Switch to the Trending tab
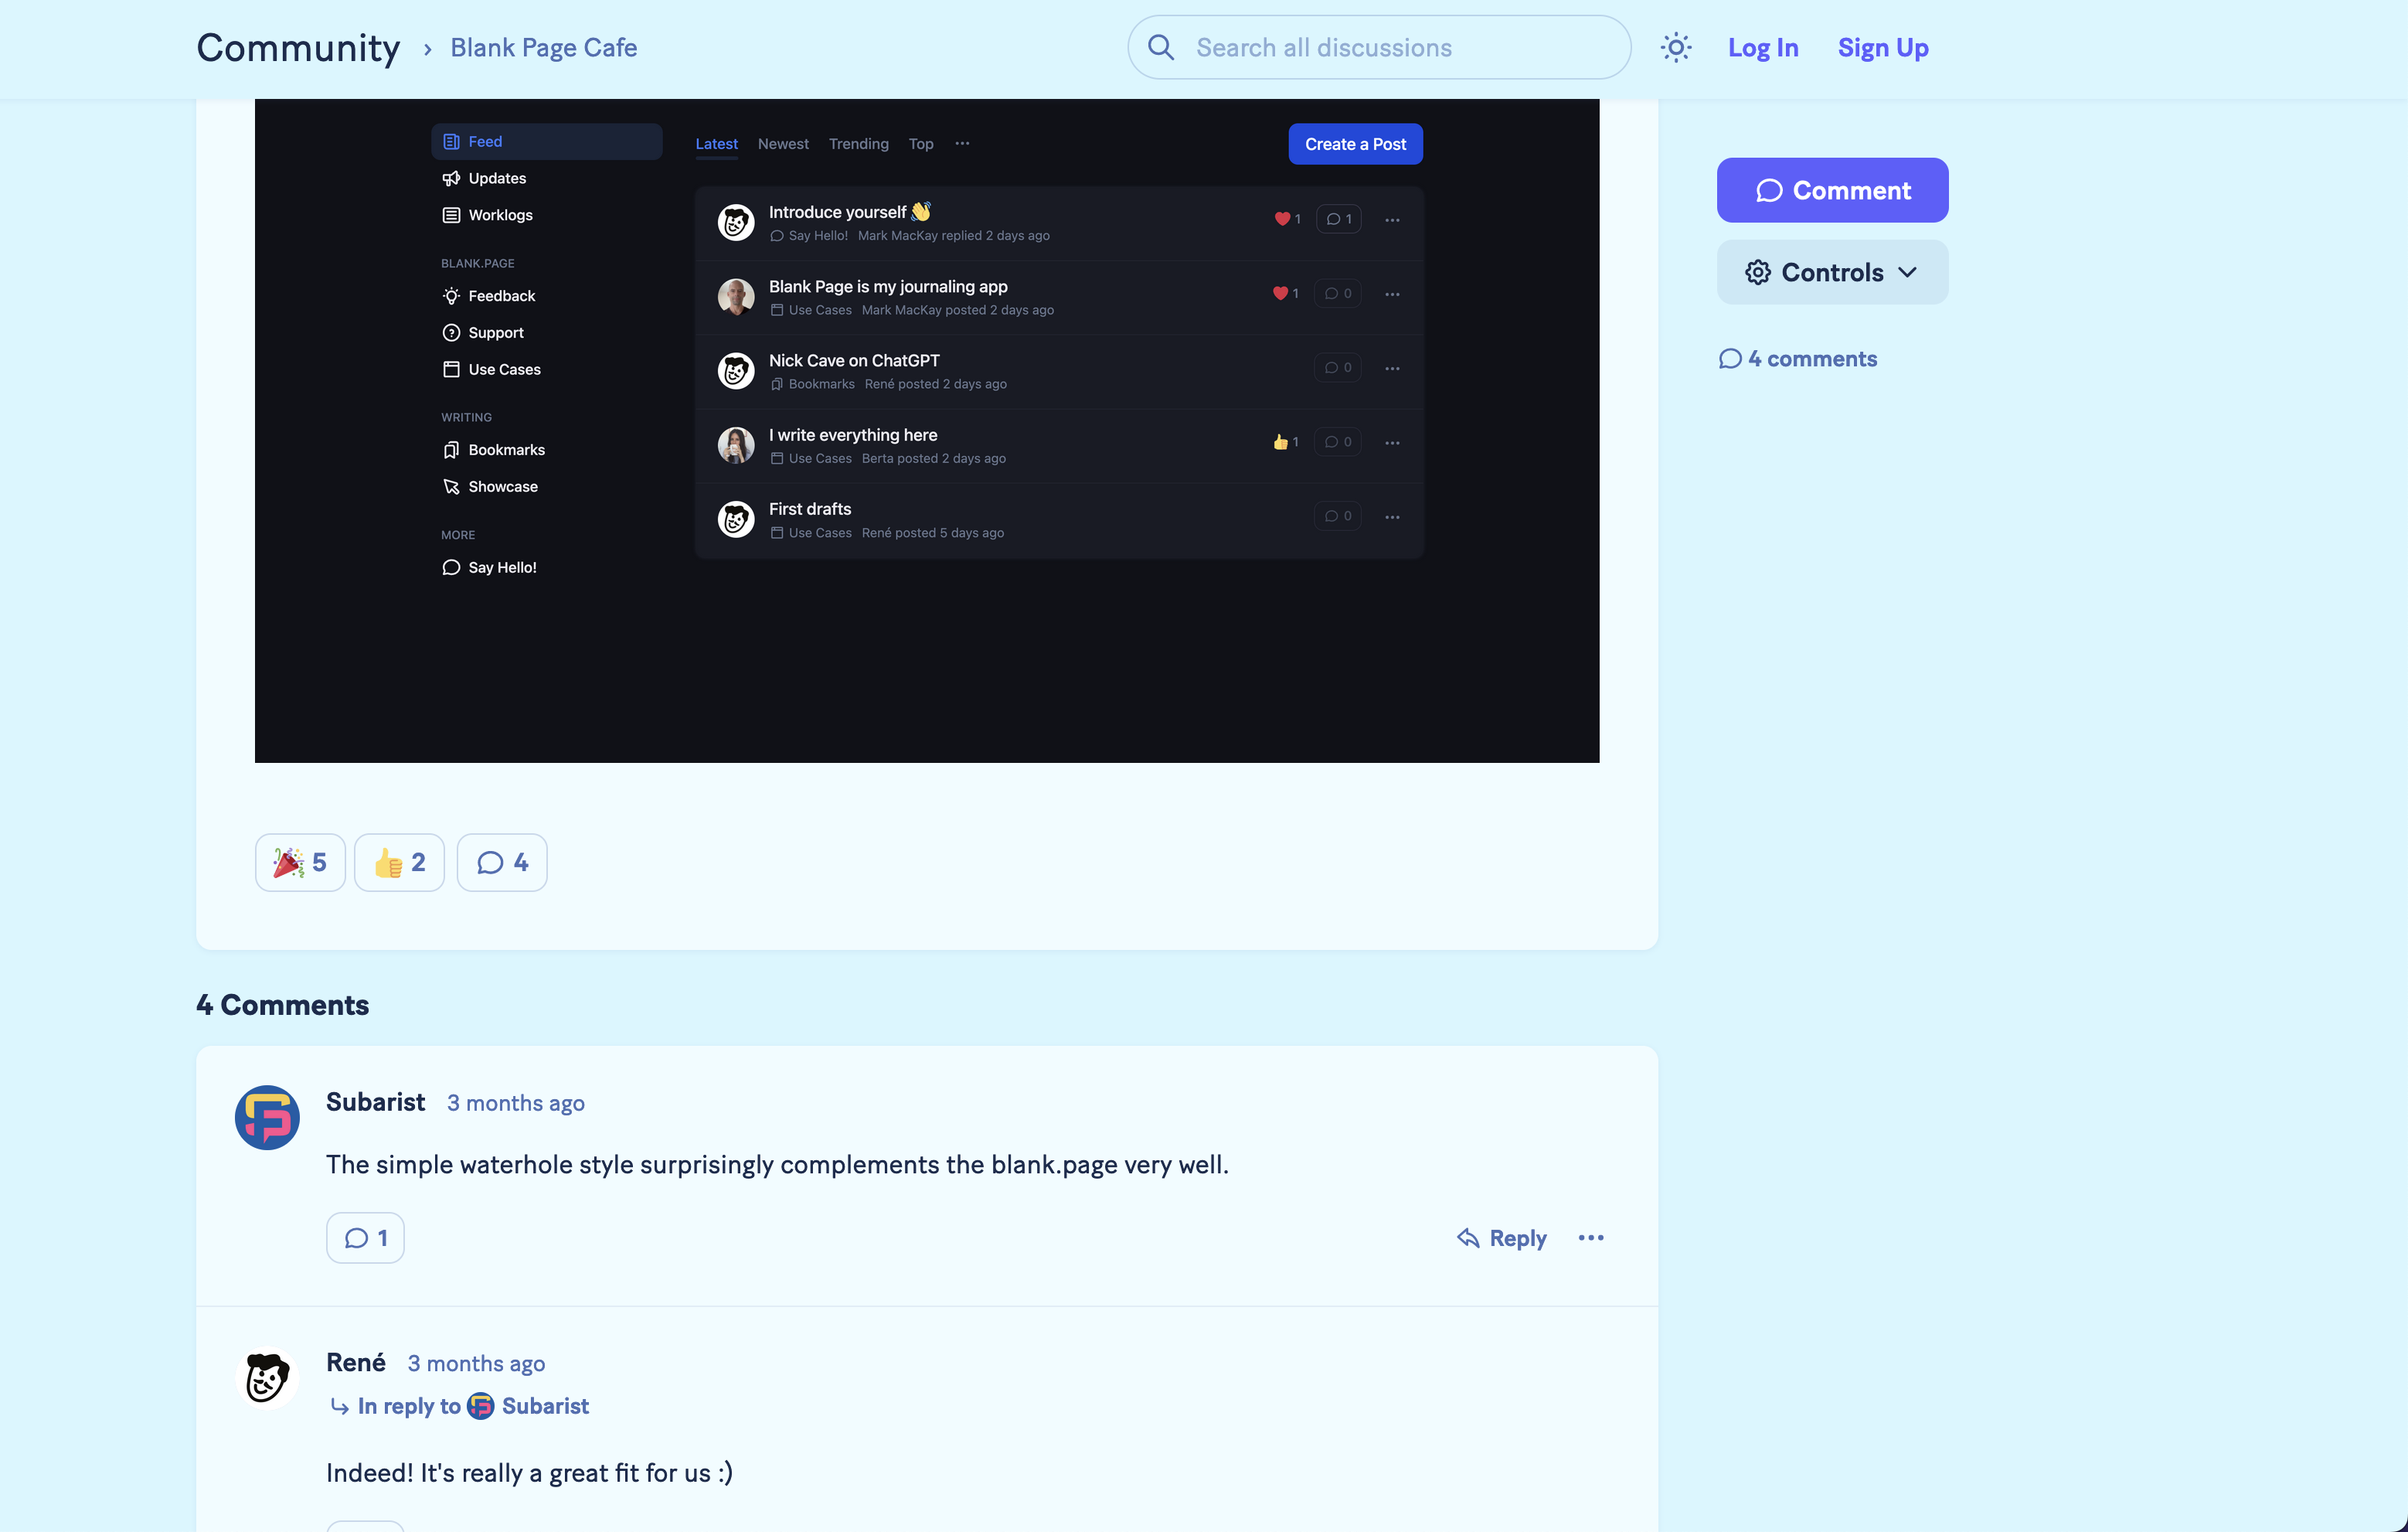The image size is (2408, 1532). pos(858,144)
